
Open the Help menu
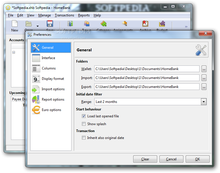[97, 15]
